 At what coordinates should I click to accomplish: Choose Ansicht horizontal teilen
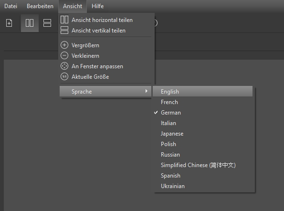point(105,20)
